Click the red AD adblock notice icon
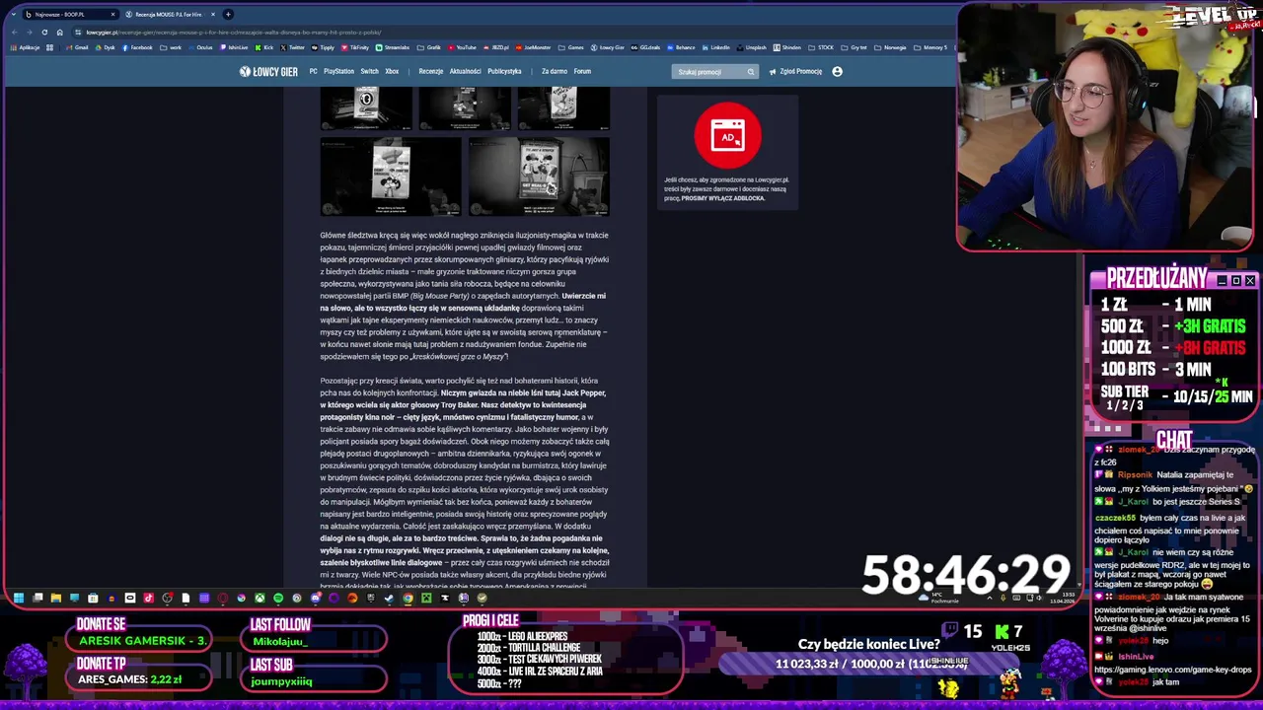1263x710 pixels. click(x=728, y=135)
